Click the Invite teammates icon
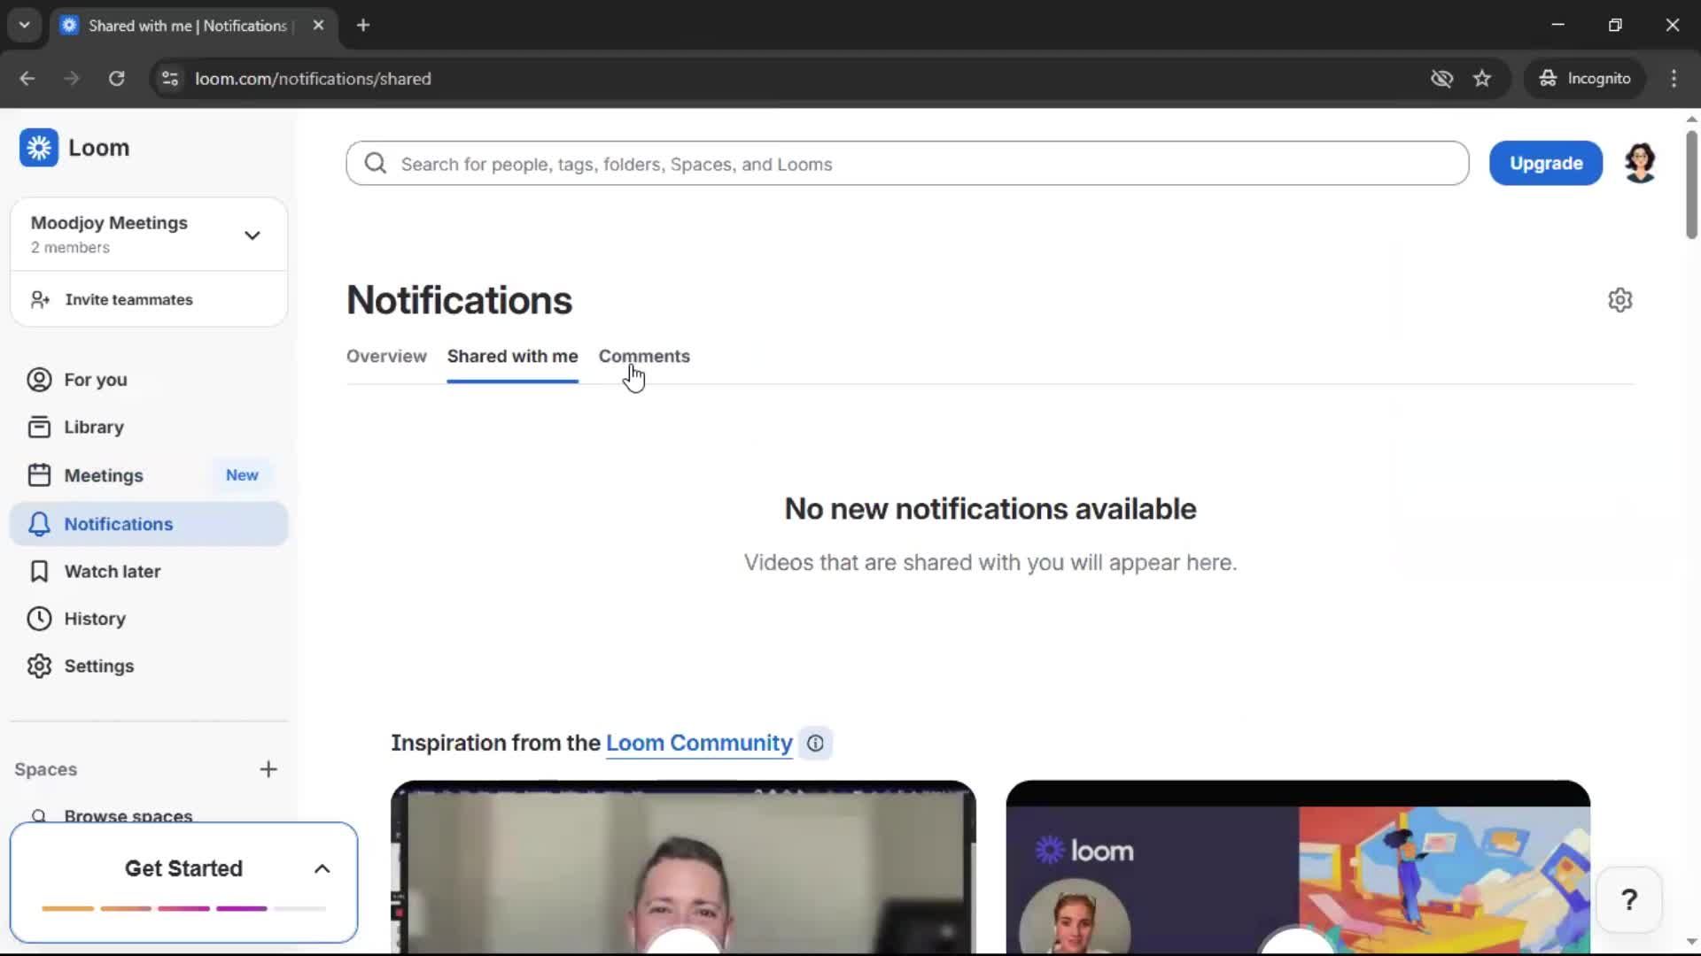This screenshot has width=1701, height=956. point(39,299)
